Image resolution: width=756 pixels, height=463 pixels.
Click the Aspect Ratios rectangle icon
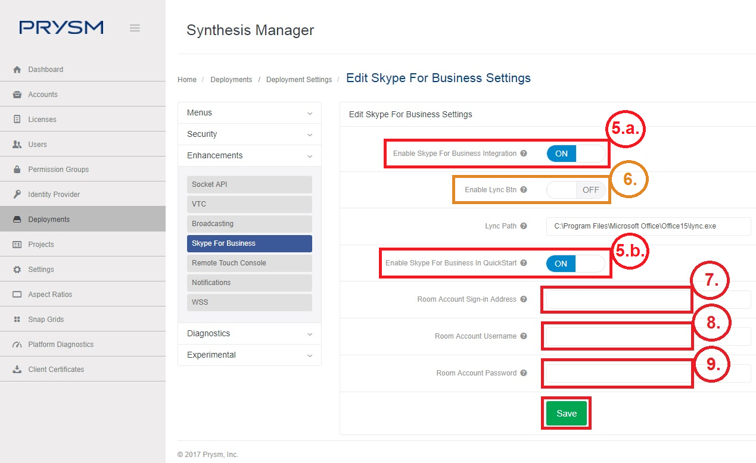click(x=17, y=295)
